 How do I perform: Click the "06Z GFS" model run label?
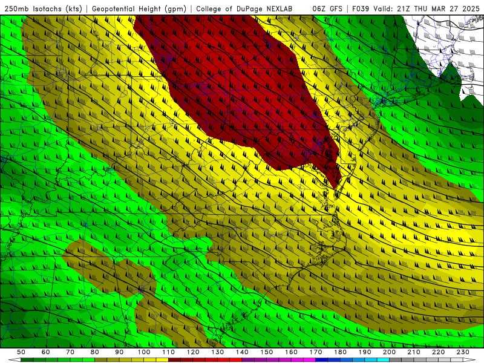point(327,8)
